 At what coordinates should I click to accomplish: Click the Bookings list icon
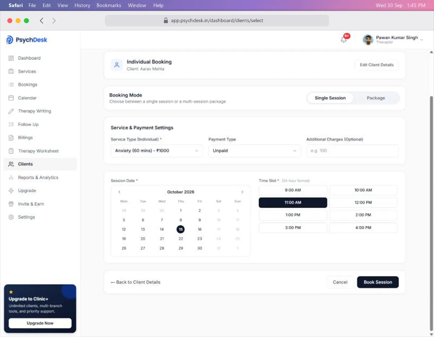point(11,85)
